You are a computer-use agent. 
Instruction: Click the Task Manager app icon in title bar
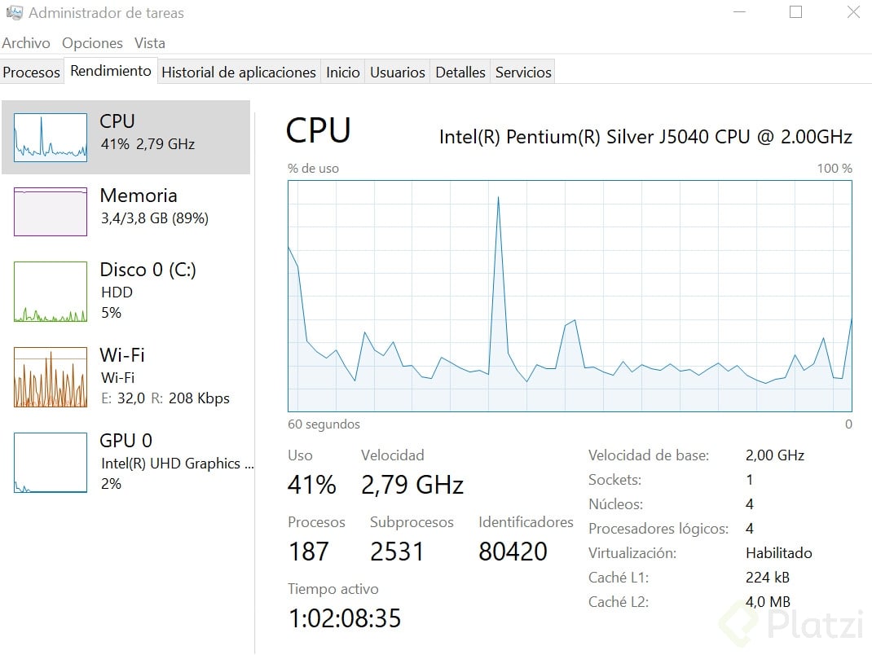[14, 13]
